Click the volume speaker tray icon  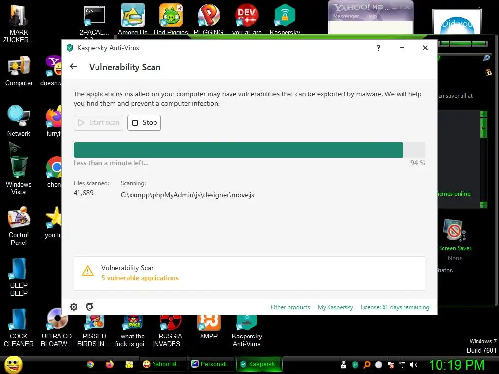click(x=413, y=365)
